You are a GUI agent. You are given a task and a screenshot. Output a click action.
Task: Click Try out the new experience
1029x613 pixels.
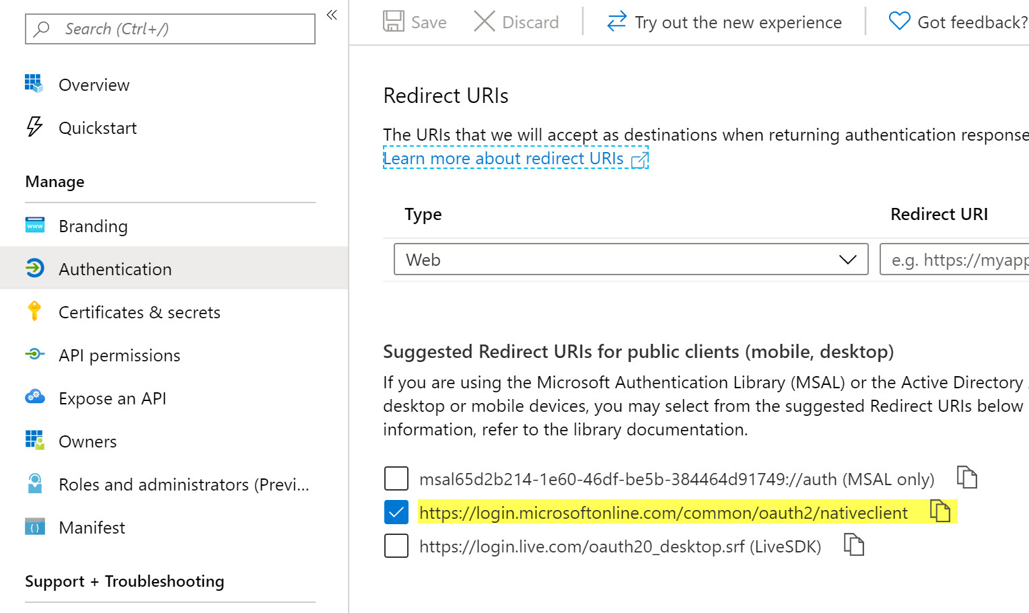click(724, 22)
